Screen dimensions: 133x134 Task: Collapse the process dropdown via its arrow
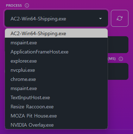[100, 19]
